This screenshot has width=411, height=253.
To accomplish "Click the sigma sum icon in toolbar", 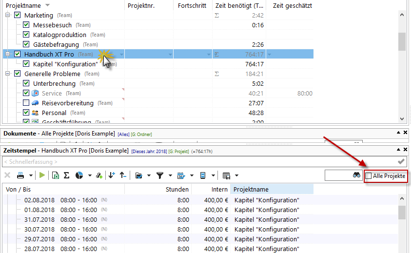I will pos(67,175).
